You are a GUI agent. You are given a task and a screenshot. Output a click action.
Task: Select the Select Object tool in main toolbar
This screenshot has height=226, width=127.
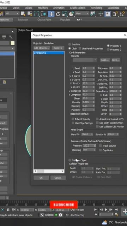[x=23, y=14]
